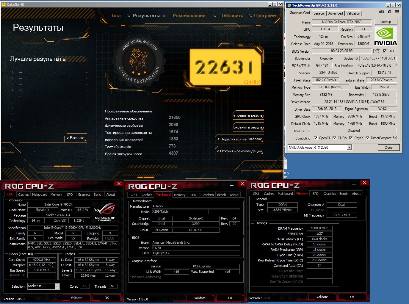Screen dimensions: 409x304
Task: Click the Время загрузки value 4307
Action: pyautogui.click(x=173, y=153)
